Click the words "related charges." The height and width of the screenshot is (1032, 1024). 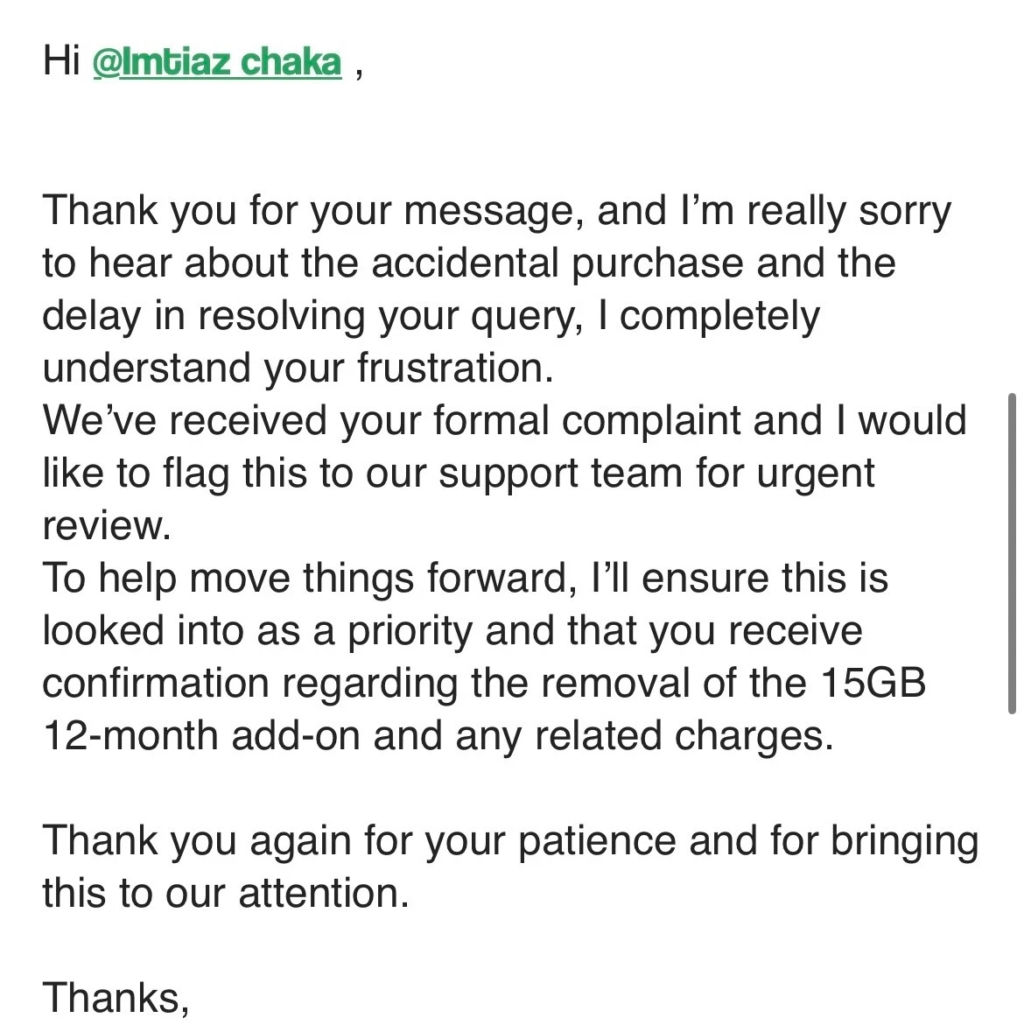tap(681, 736)
